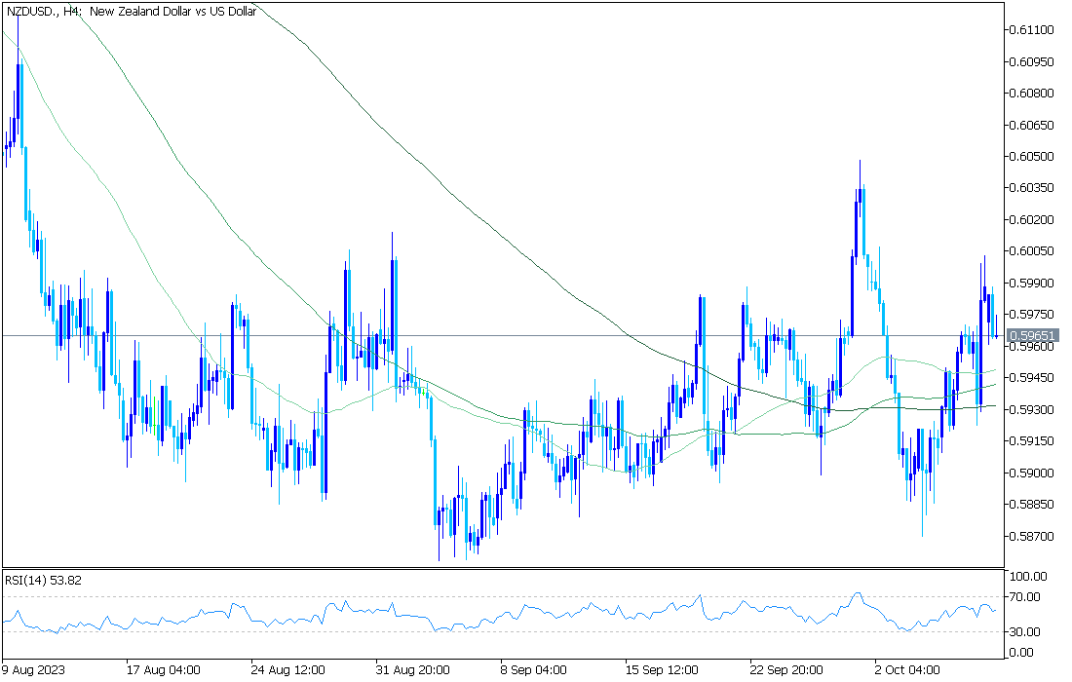This screenshot has height=682, width=1072.
Task: Click the 22 Sep 20:00 date label
Action: pos(786,669)
